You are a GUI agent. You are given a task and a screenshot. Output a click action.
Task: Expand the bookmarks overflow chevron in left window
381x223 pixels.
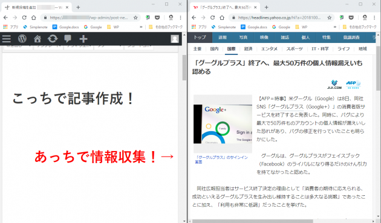(141, 27)
